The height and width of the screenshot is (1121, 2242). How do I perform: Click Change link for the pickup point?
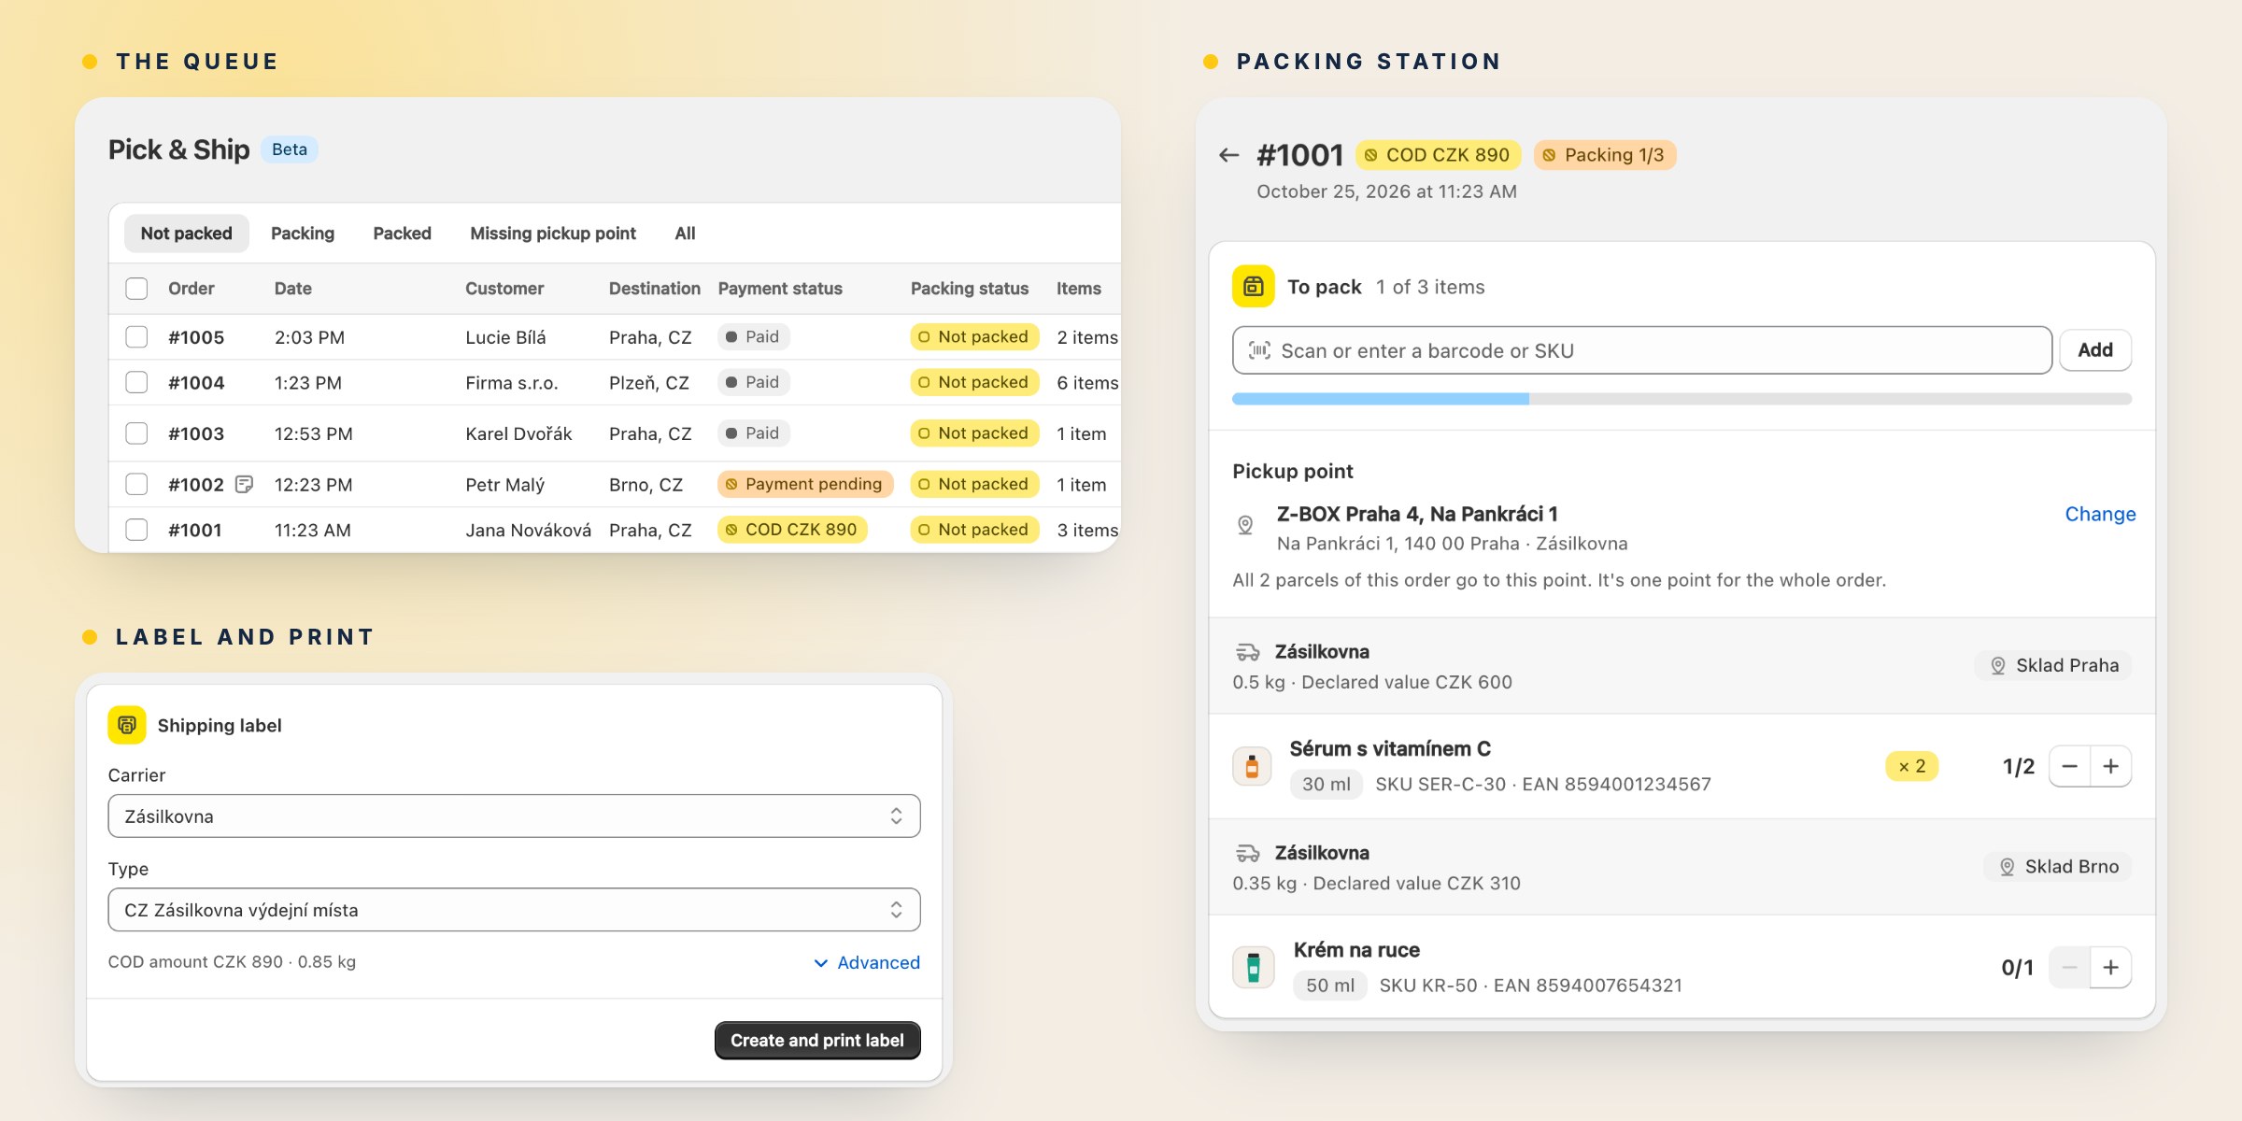pos(2100,514)
